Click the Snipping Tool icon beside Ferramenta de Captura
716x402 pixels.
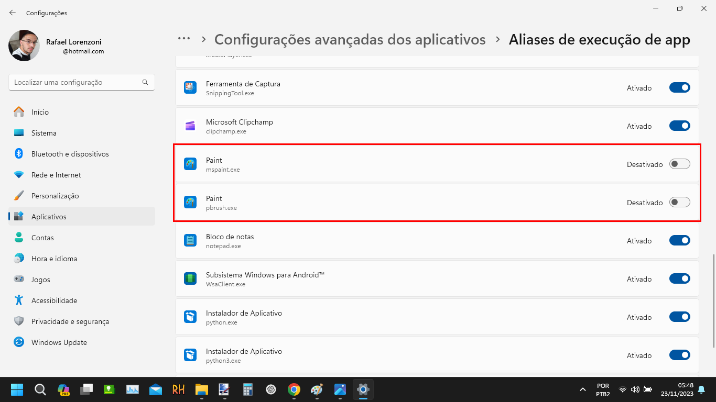[190, 88]
